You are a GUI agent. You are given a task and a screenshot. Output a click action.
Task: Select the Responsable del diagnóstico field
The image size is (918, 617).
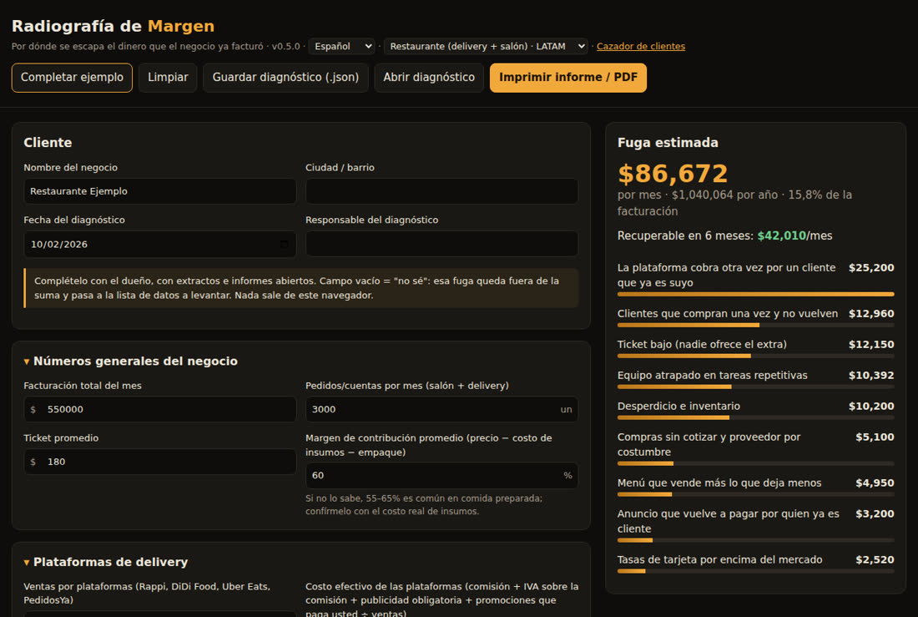coord(442,244)
